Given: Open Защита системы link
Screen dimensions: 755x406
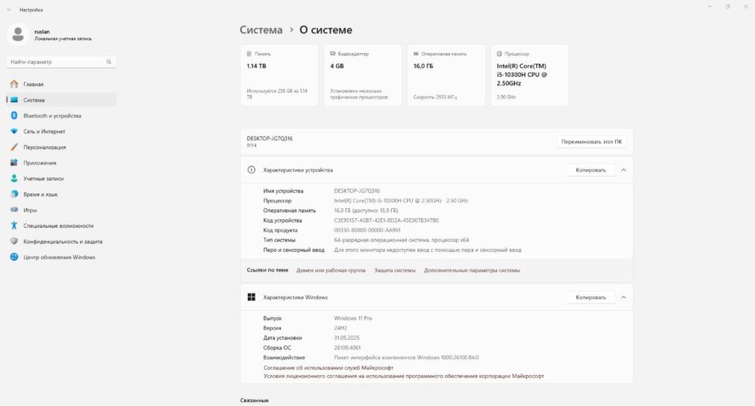Looking at the screenshot, I should point(395,270).
